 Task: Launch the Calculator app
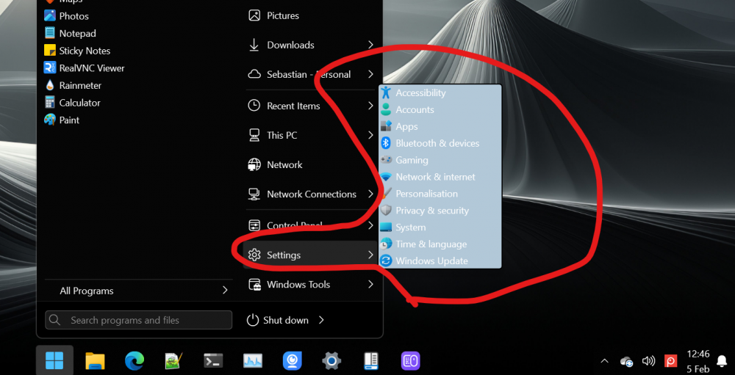click(79, 103)
